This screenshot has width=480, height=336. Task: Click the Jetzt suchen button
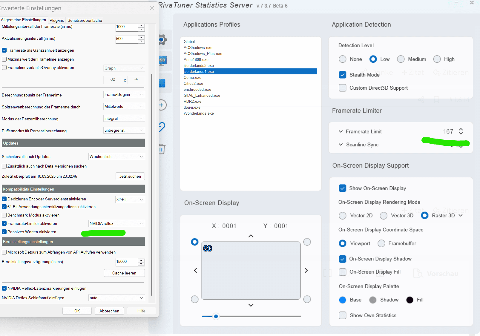[130, 176]
